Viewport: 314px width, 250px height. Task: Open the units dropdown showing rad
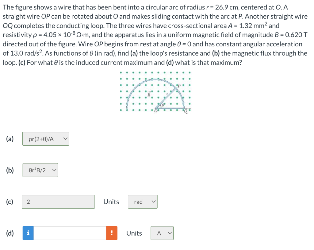click(x=142, y=202)
